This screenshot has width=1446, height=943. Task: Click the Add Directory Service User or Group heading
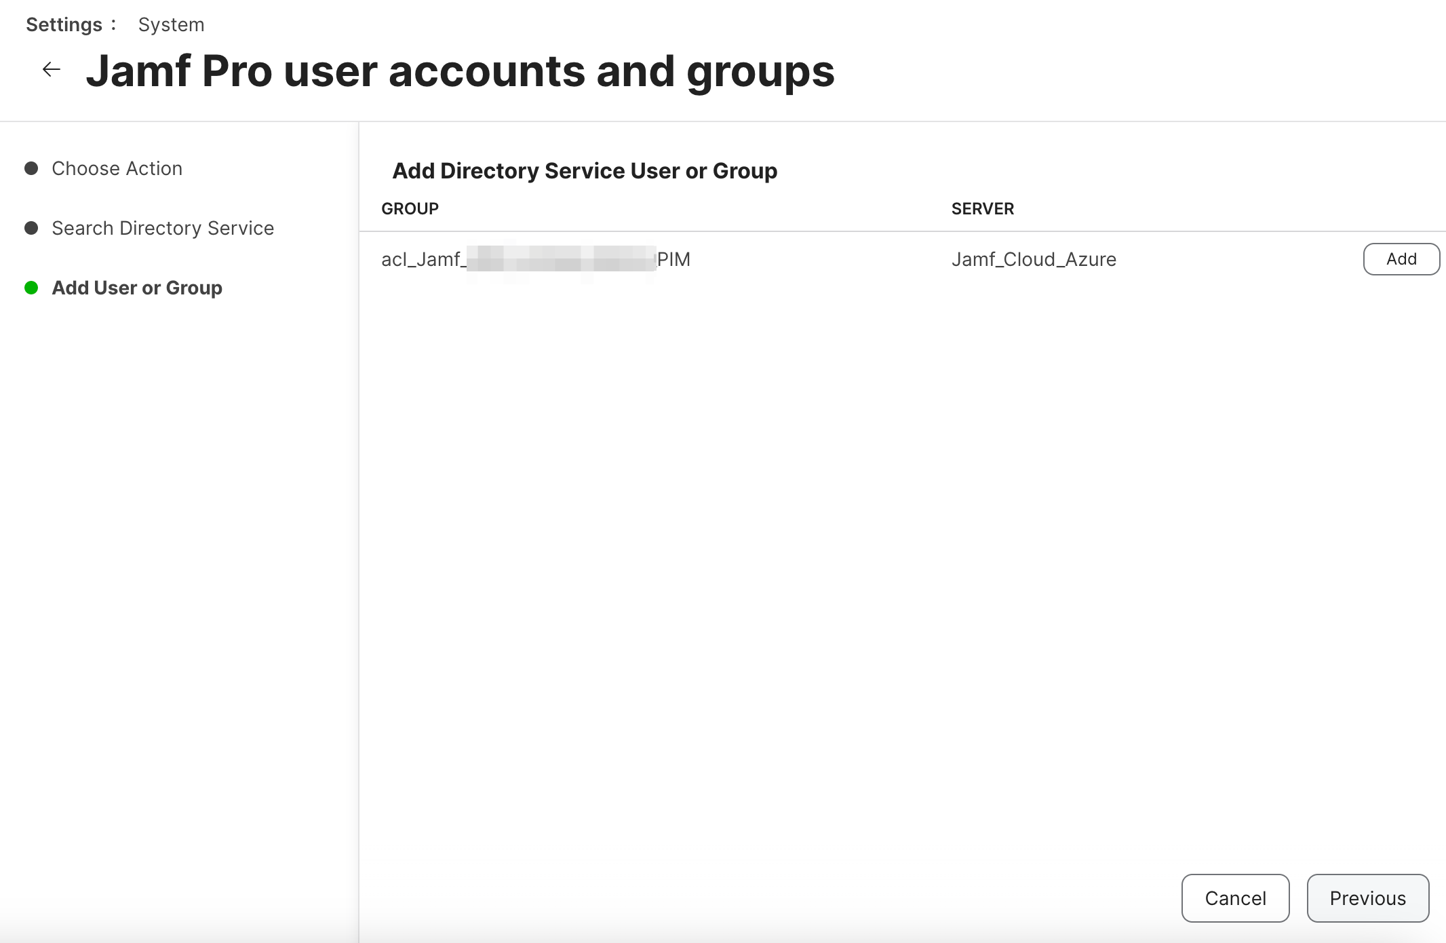tap(585, 171)
